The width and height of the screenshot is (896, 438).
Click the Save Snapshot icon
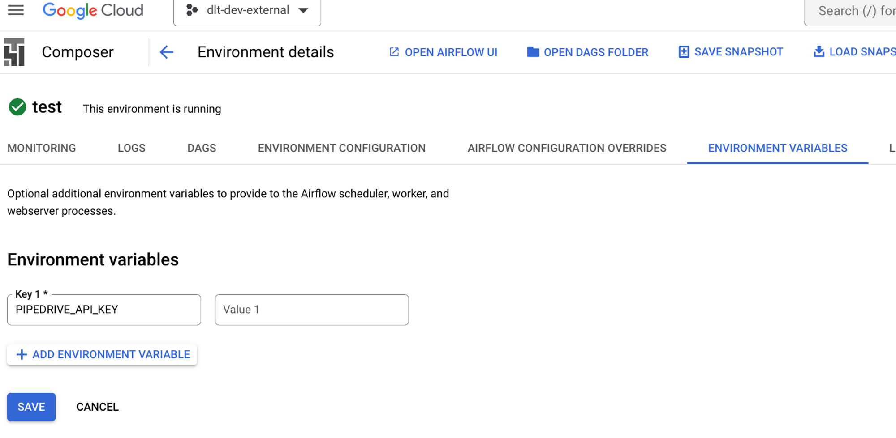coord(683,52)
